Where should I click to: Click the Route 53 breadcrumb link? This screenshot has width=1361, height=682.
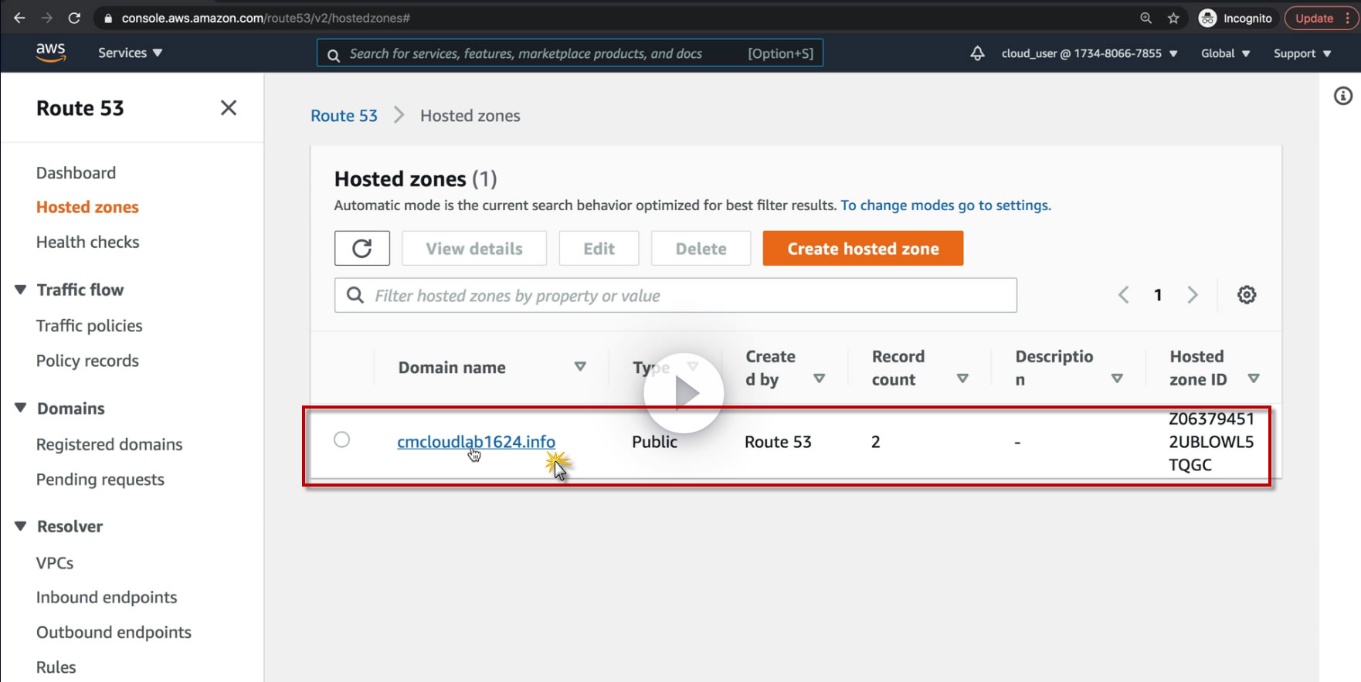tap(344, 116)
